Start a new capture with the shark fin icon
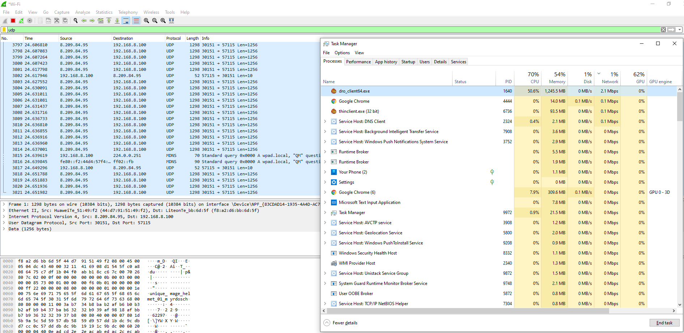Viewport: 684px width, 333px height. (x=5, y=21)
